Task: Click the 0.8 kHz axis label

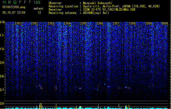Action: point(2,76)
